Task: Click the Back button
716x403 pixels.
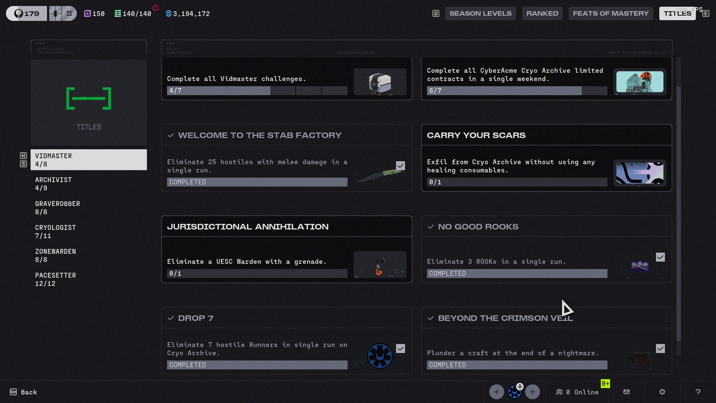Action: pyautogui.click(x=23, y=392)
